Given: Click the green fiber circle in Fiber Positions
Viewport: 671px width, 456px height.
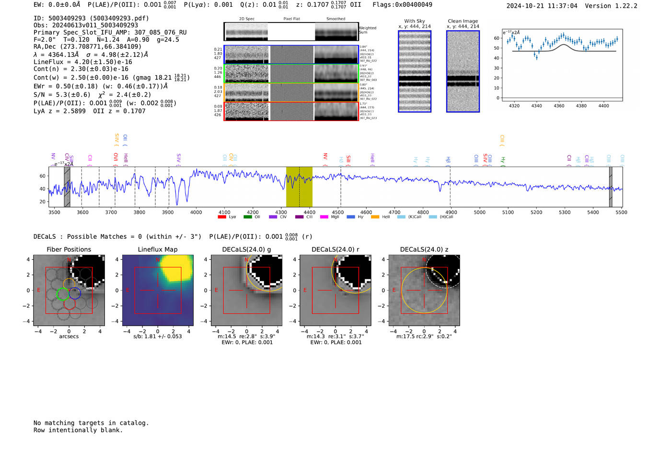Looking at the screenshot, I should (x=63, y=294).
